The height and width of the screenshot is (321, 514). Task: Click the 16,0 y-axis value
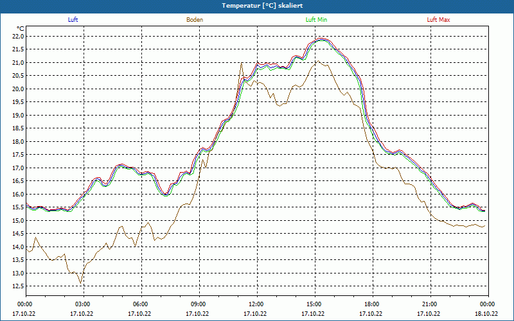pos(17,195)
